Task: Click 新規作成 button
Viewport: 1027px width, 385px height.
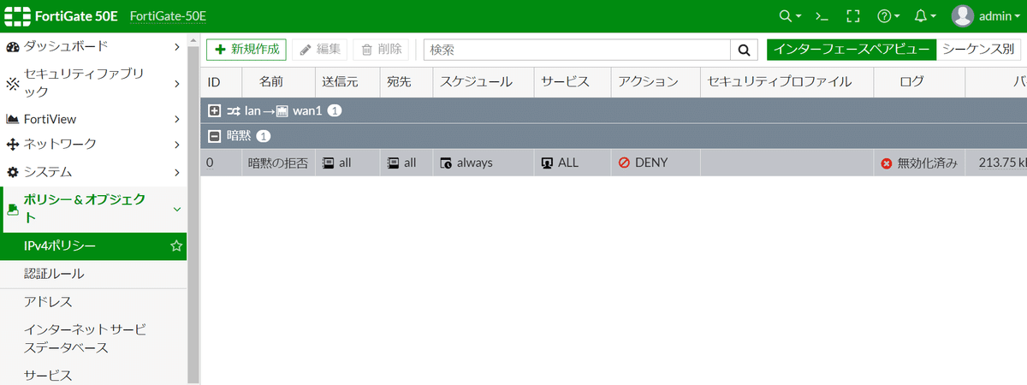Action: [x=246, y=50]
